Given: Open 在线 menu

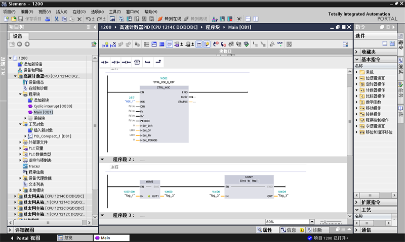Looking at the screenshot, I should (x=79, y=12).
